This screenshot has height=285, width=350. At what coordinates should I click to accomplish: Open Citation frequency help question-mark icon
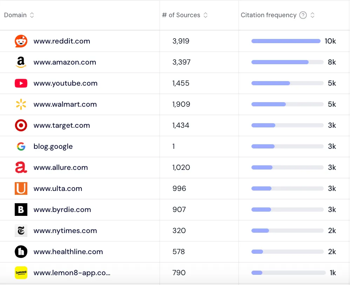tap(303, 15)
